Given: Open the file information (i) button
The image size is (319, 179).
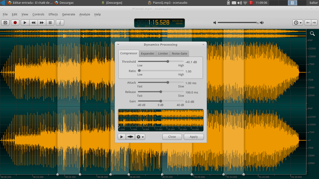Looking at the screenshot, I should tap(60, 23).
